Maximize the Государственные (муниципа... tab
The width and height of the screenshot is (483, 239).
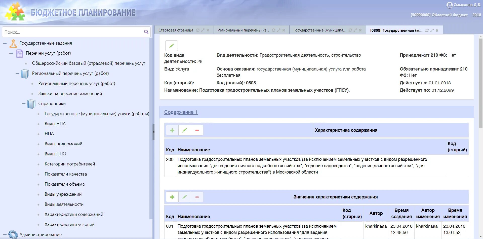(x=355, y=30)
